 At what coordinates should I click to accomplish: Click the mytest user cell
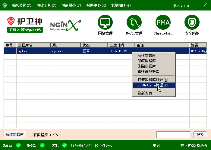[66, 51]
